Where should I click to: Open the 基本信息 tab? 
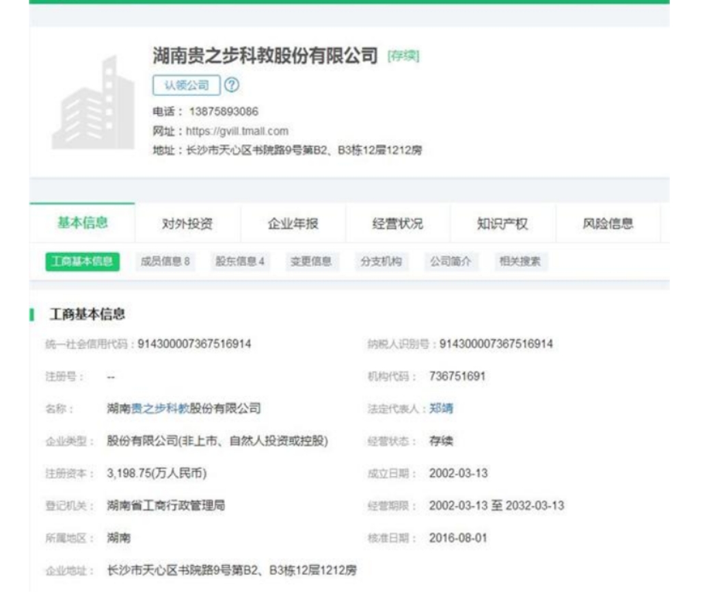coord(82,223)
